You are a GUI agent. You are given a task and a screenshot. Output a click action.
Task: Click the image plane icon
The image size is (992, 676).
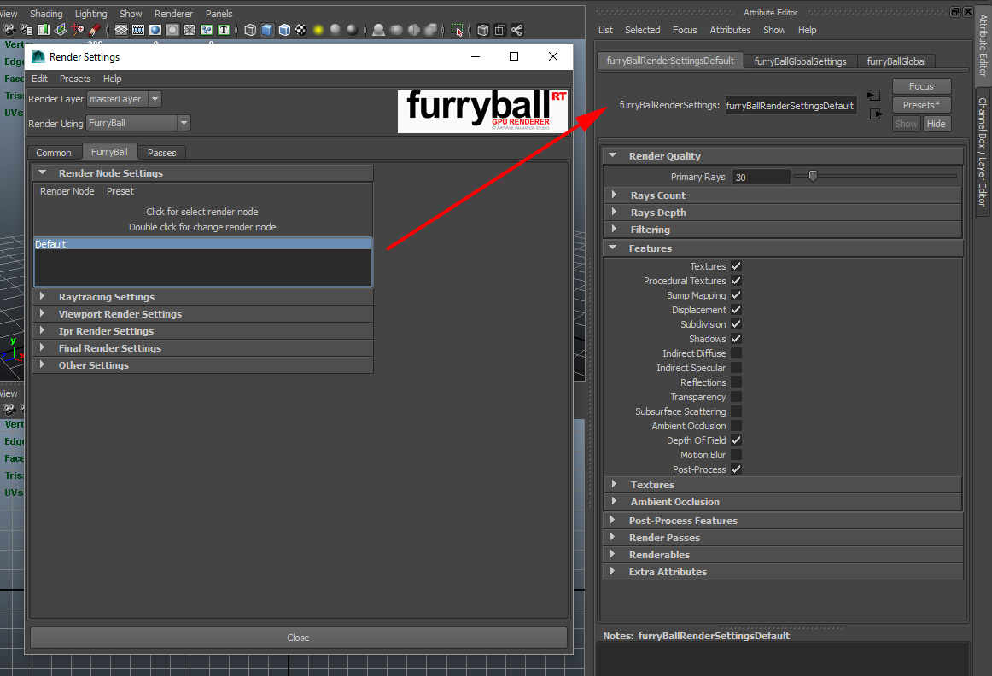point(61,30)
